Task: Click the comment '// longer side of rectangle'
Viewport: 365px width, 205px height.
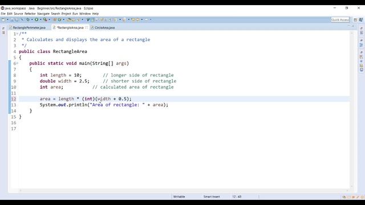Action: tap(138, 75)
